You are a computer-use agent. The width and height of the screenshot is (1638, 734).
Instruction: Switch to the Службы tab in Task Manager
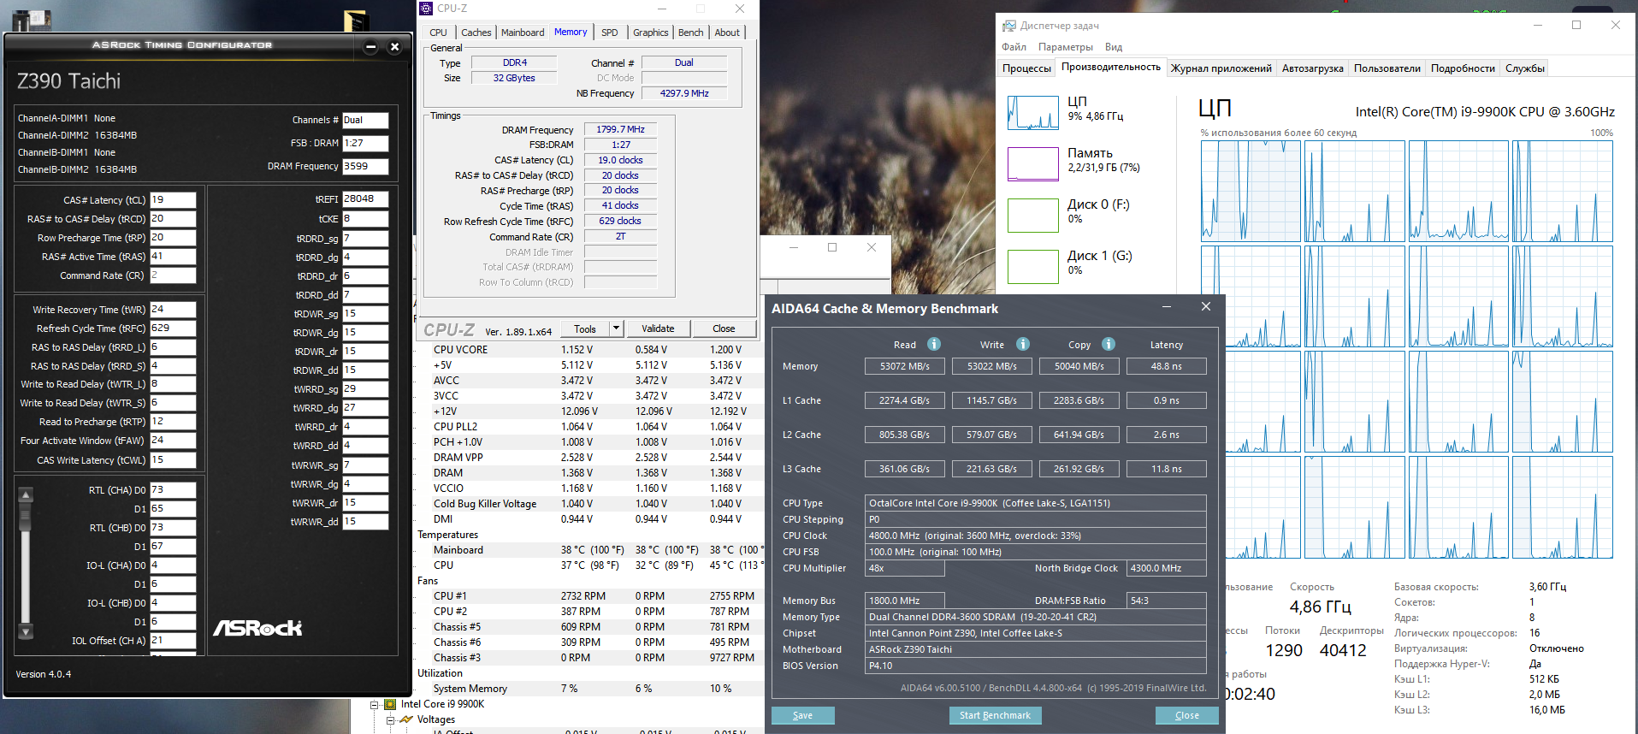click(1525, 68)
